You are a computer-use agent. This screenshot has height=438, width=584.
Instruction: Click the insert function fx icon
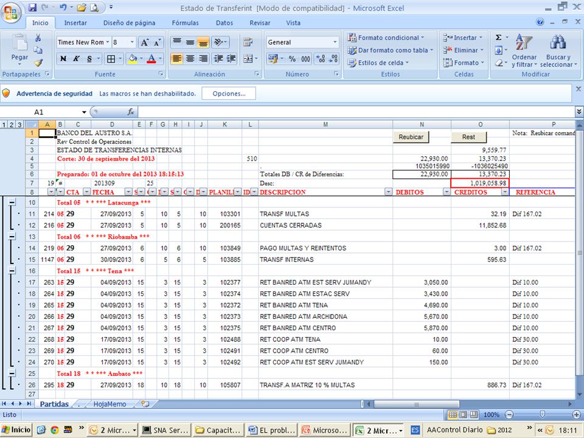tap(131, 112)
